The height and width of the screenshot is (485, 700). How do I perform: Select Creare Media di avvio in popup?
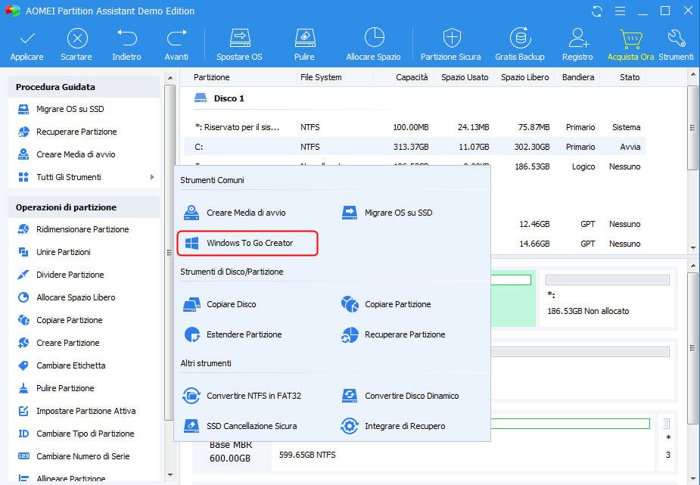pos(235,213)
